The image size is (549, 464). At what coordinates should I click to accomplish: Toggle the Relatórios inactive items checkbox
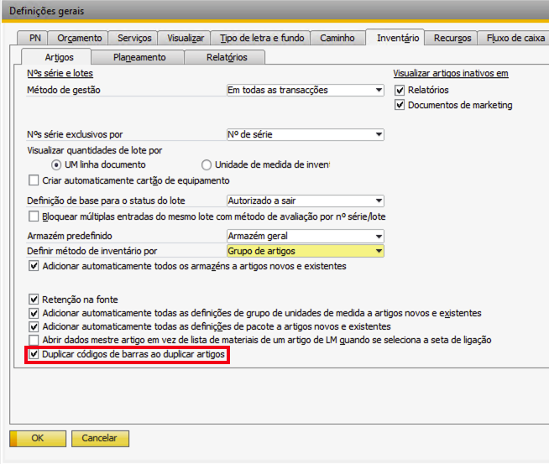[x=400, y=90]
